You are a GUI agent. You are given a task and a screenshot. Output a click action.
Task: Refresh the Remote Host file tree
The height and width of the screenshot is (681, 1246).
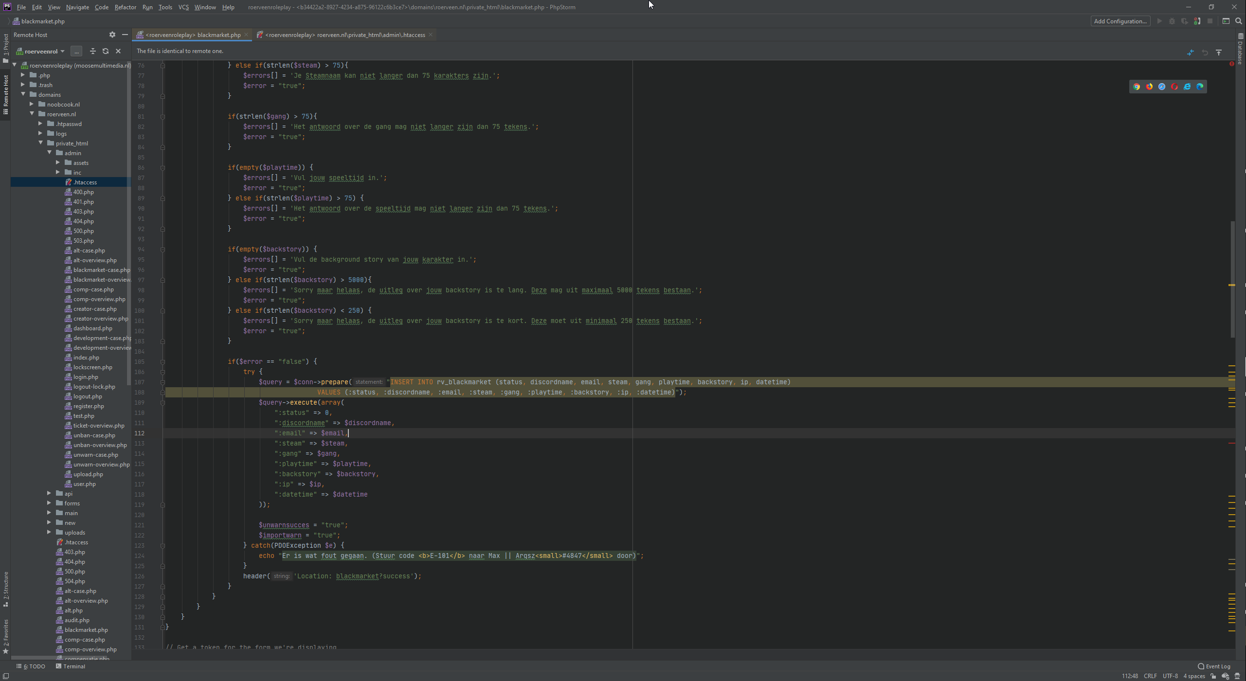click(106, 51)
